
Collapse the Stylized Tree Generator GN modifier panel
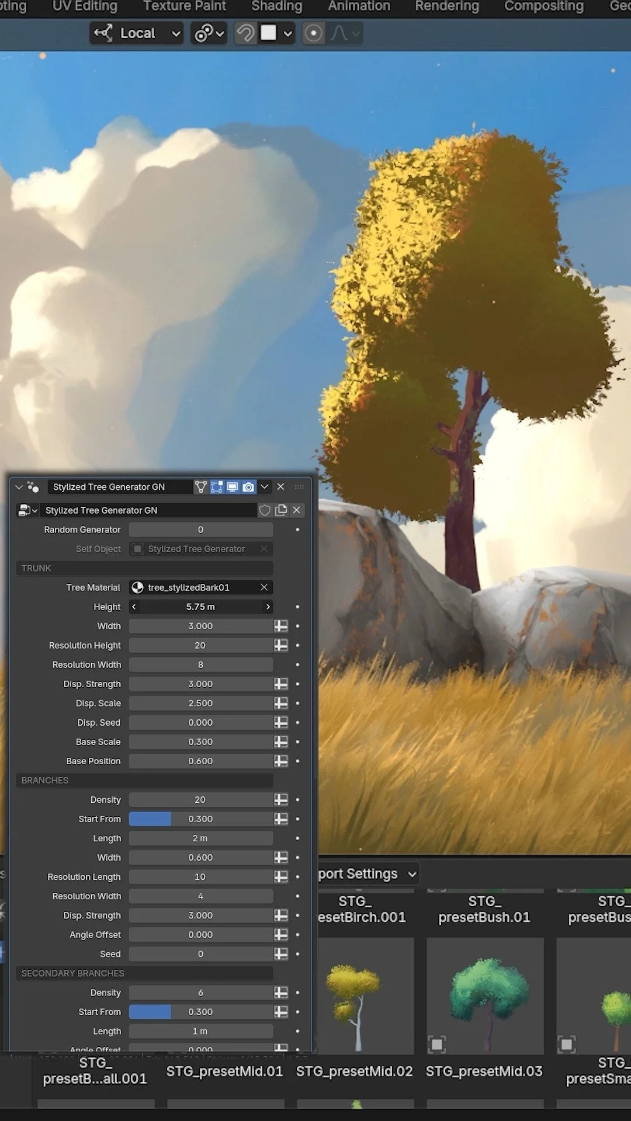click(x=19, y=487)
